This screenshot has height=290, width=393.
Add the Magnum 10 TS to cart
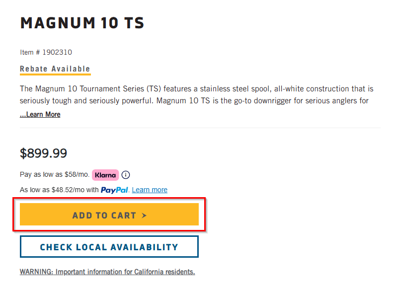[x=109, y=215]
